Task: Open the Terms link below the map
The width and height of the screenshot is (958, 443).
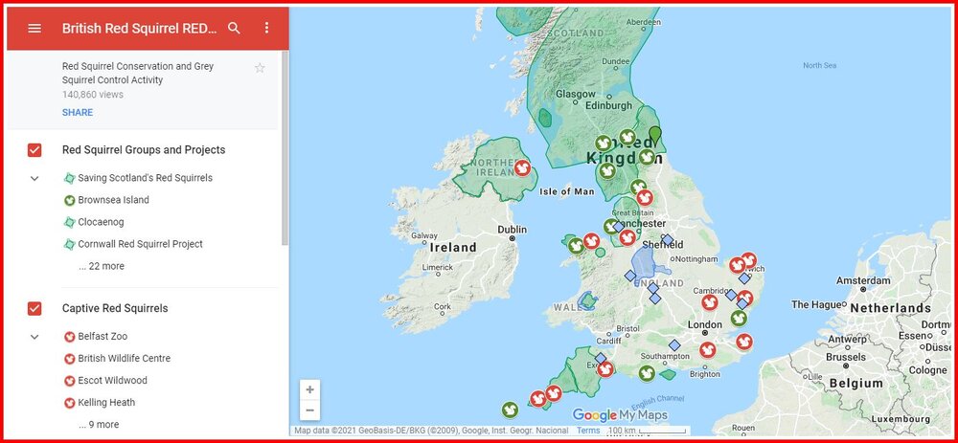Action: click(588, 431)
